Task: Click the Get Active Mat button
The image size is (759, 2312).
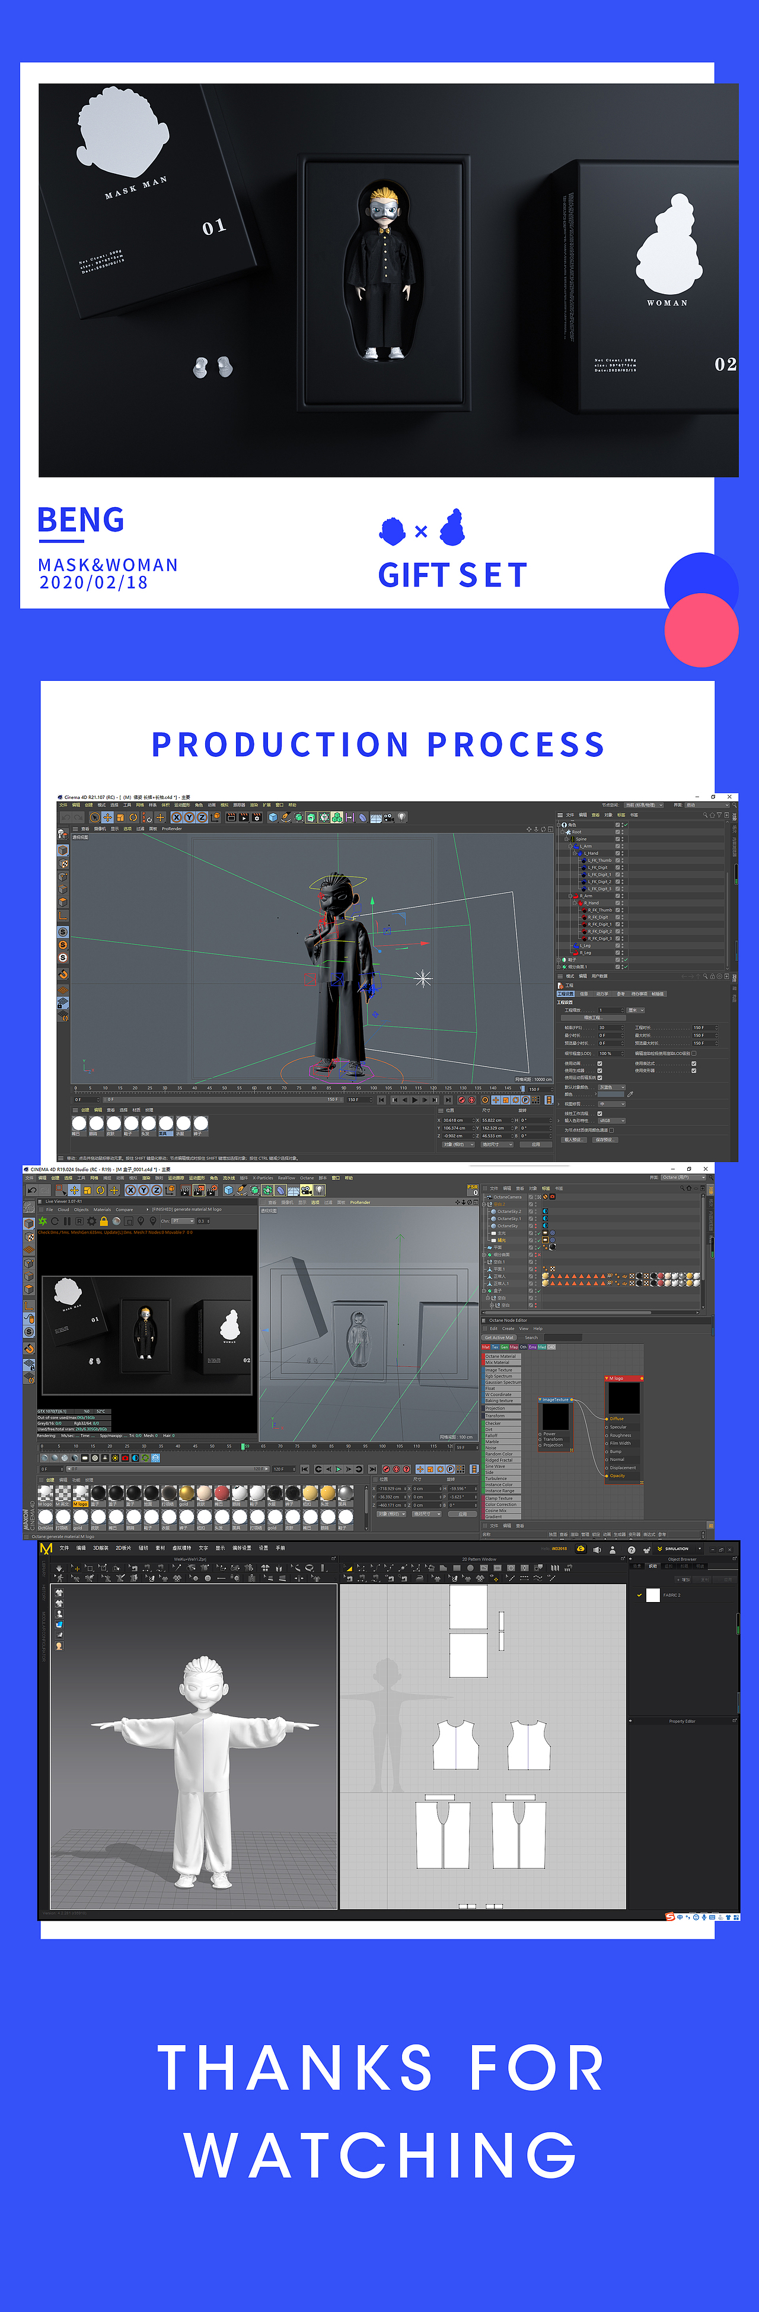Action: [500, 1337]
